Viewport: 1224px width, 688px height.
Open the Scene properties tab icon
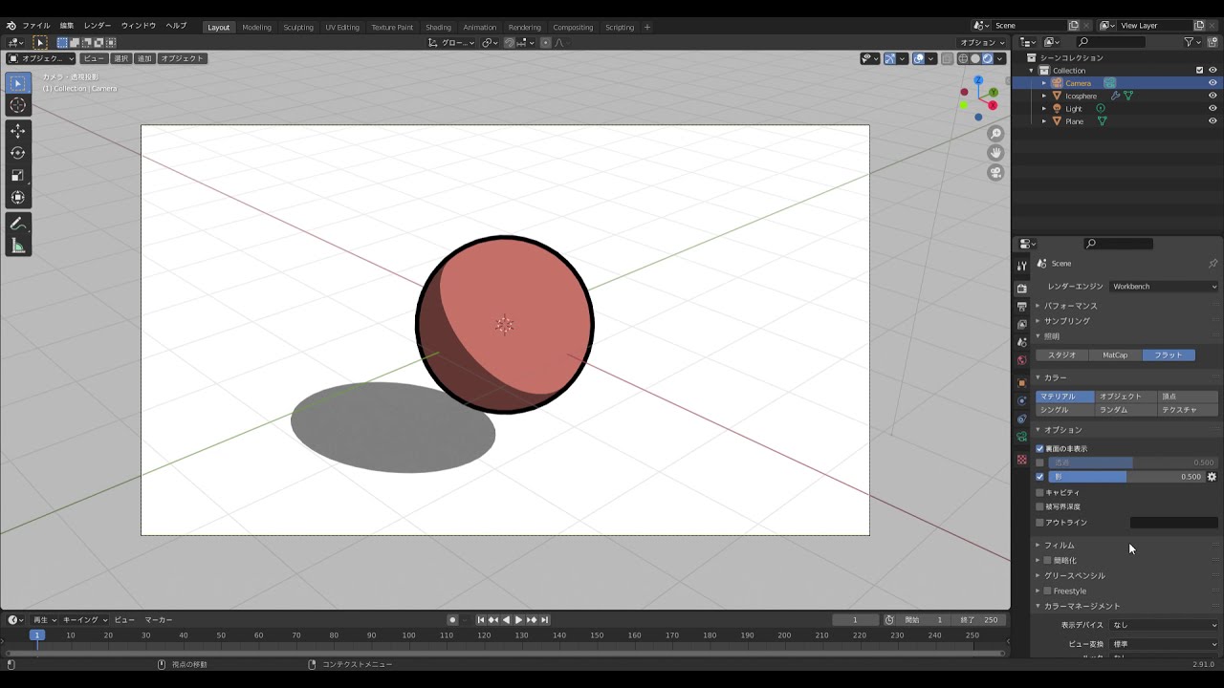coord(1021,342)
